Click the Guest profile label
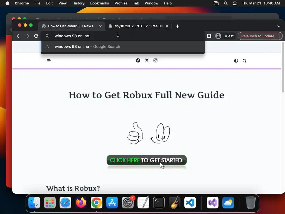285x214 pixels. pos(229,36)
